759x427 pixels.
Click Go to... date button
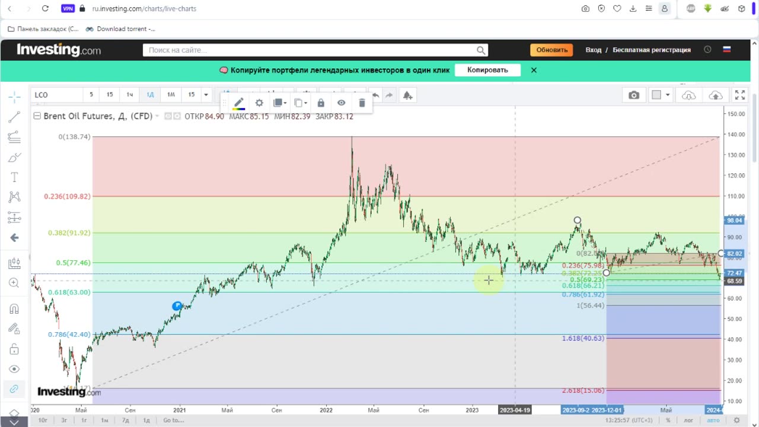[x=174, y=420]
